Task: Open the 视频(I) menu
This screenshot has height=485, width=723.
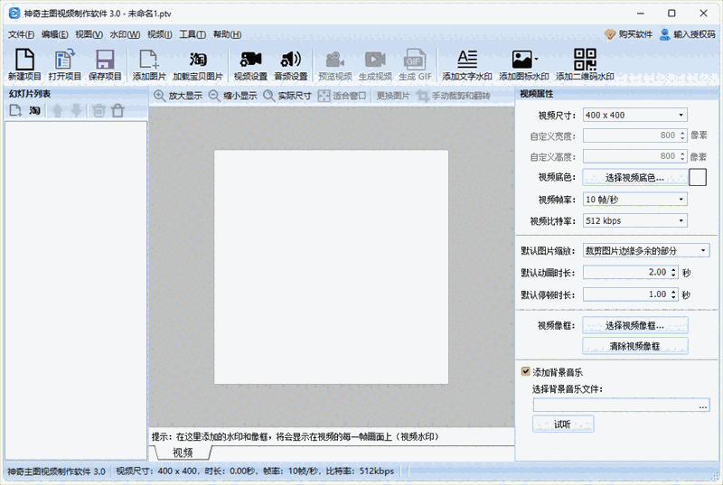Action: [x=160, y=34]
